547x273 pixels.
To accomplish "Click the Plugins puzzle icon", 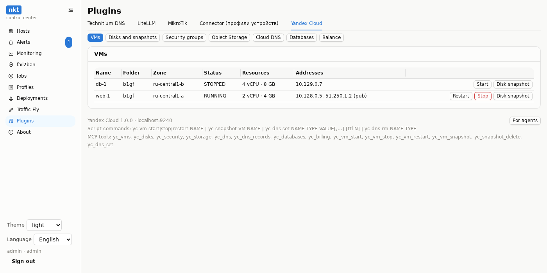I will pyautogui.click(x=11, y=121).
